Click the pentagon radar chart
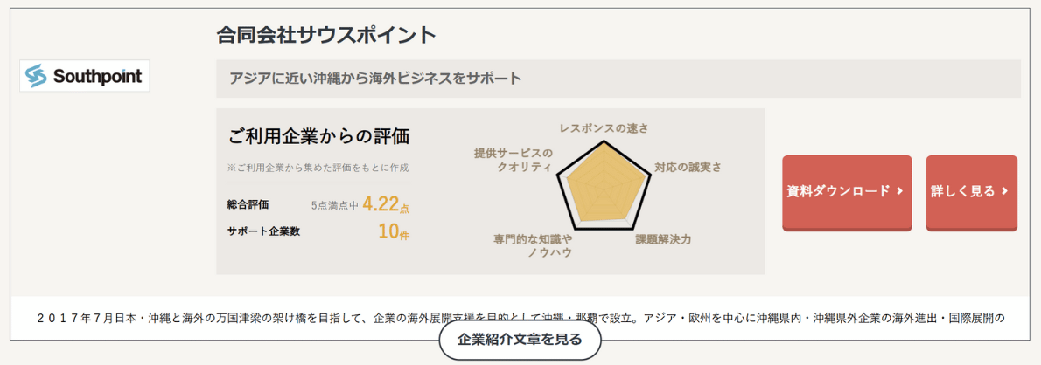The width and height of the screenshot is (1041, 365). point(603,185)
